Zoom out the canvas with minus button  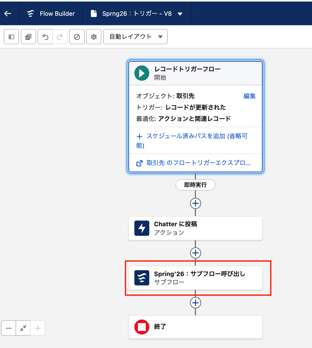tap(9, 328)
